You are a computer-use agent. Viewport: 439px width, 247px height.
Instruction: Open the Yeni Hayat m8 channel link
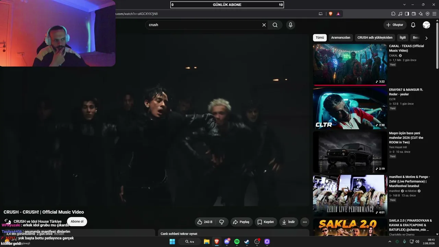(x=398, y=147)
